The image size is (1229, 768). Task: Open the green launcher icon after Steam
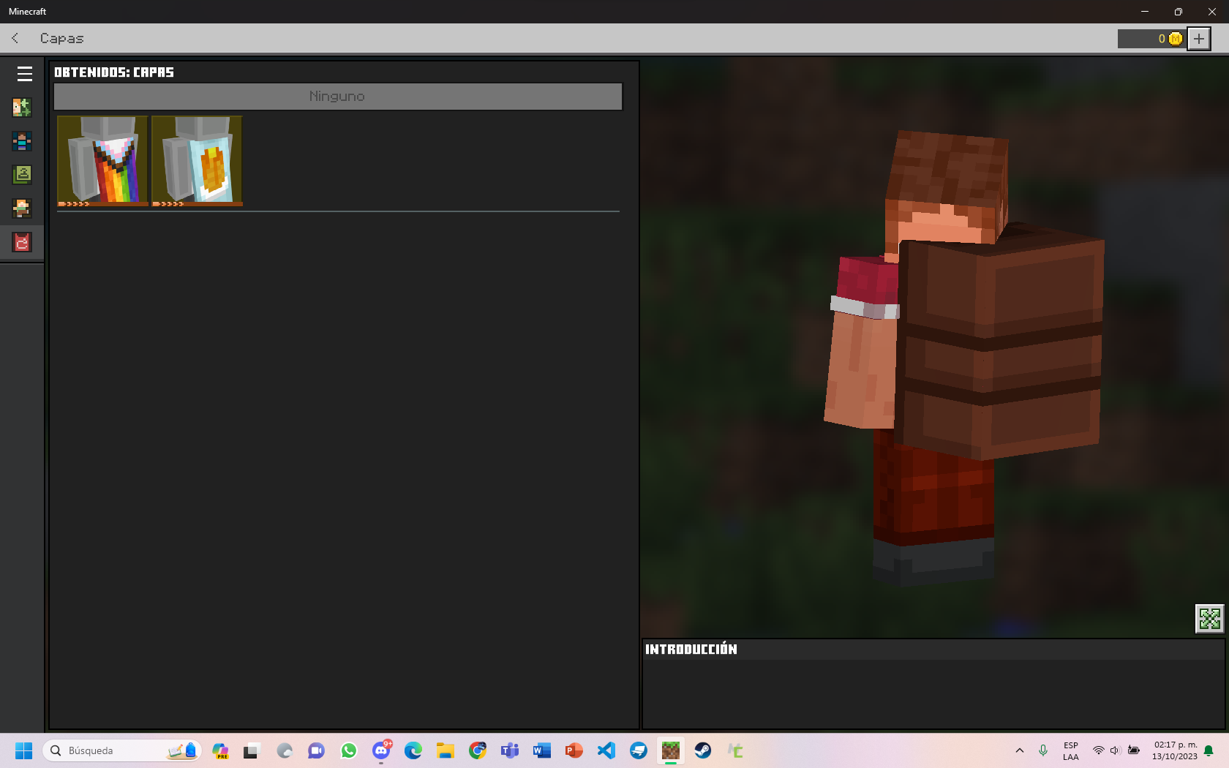click(x=735, y=750)
